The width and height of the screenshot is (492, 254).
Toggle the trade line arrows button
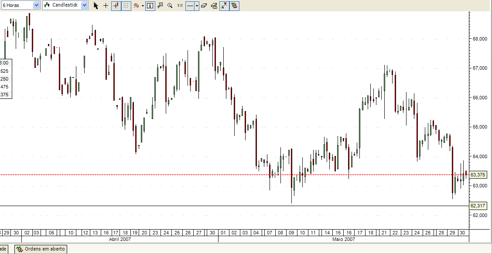pyautogui.click(x=224, y=5)
